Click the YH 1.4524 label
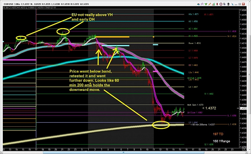 click(x=232, y=36)
